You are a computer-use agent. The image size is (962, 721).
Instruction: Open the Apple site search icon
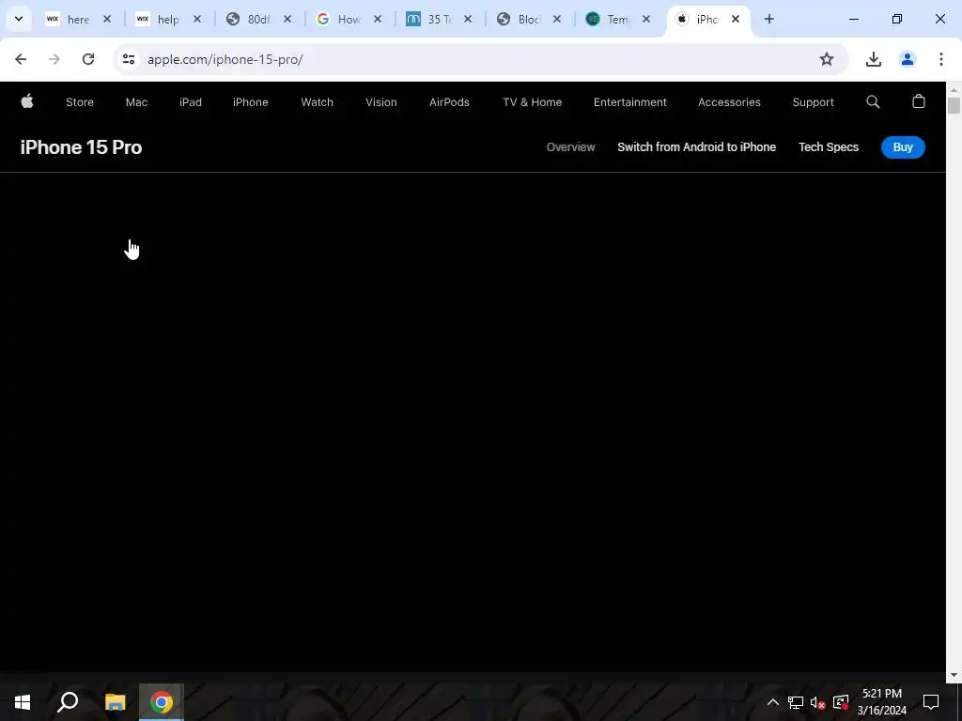873,101
